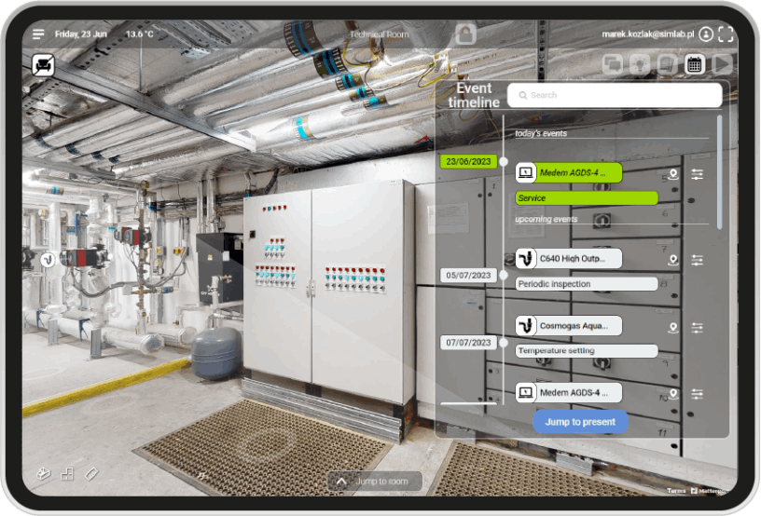Open settings for C640 High Output event
The image size is (761, 516).
tap(697, 259)
